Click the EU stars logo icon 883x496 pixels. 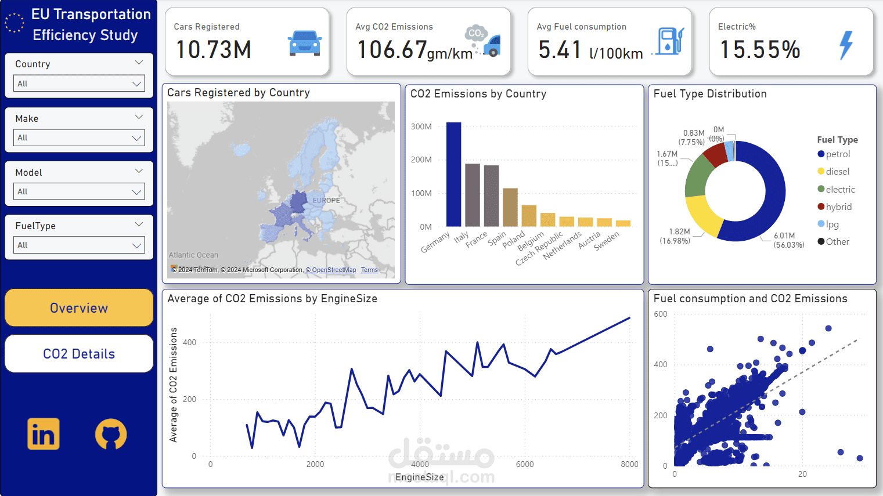(15, 23)
